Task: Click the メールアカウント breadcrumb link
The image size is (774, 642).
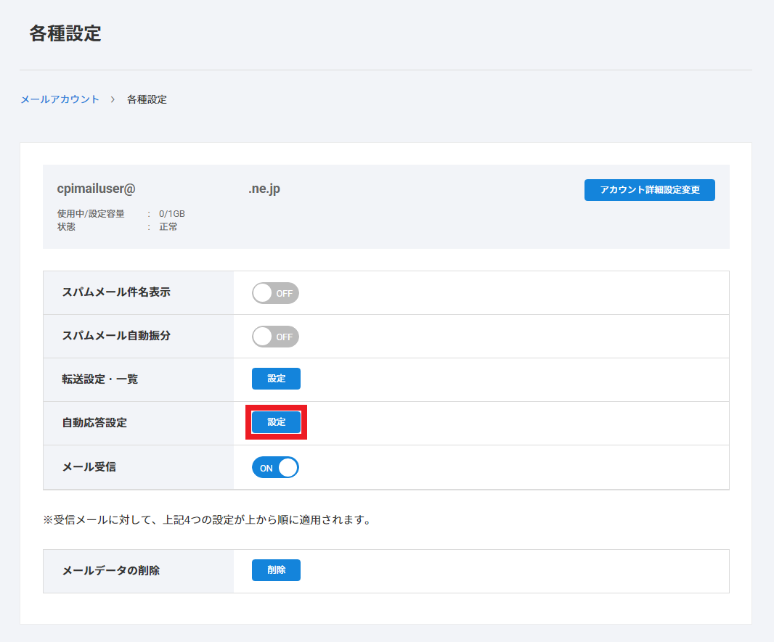Action: point(60,99)
